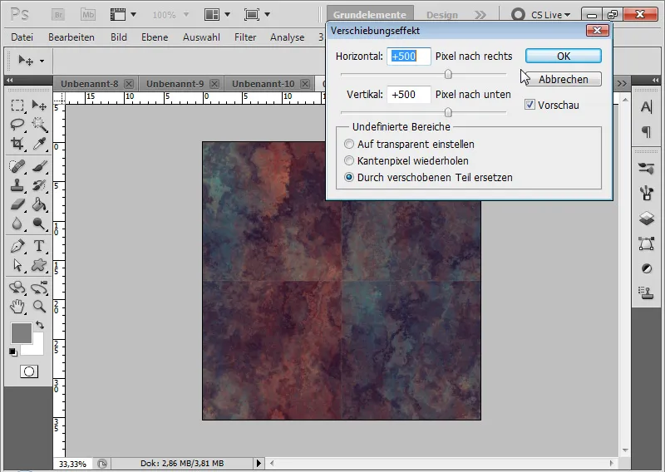
Task: Open the status bar info arrow menu
Action: click(x=259, y=463)
